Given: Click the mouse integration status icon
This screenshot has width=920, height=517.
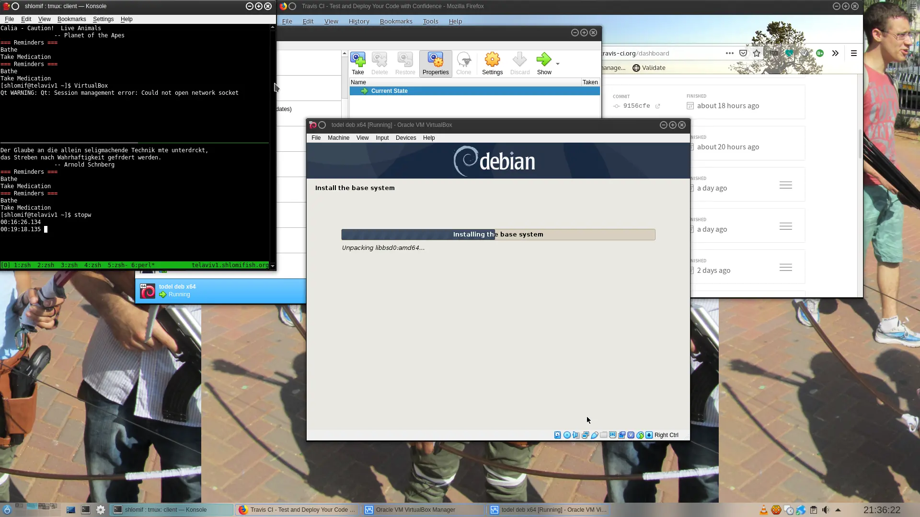Looking at the screenshot, I should [640, 435].
